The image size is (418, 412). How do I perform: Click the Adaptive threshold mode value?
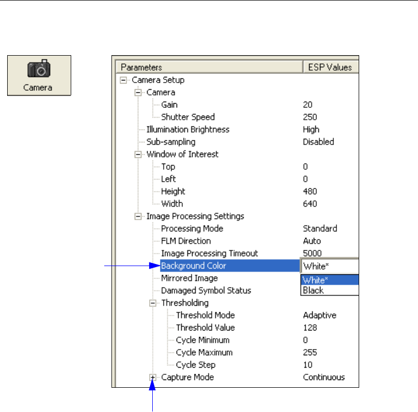(319, 315)
